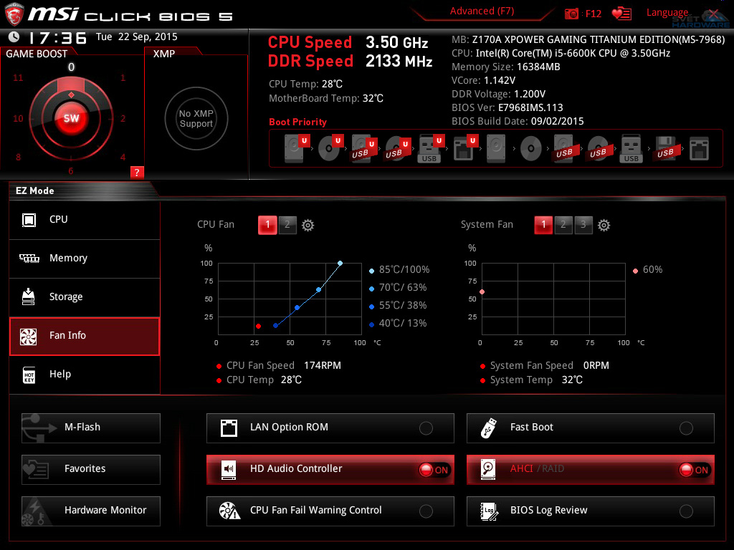Select System Fan tab 3

coord(583,225)
